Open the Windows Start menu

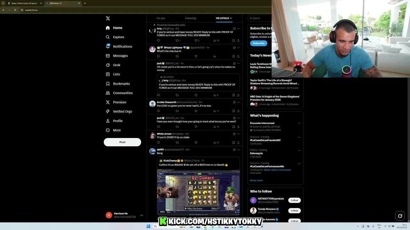tap(148, 226)
